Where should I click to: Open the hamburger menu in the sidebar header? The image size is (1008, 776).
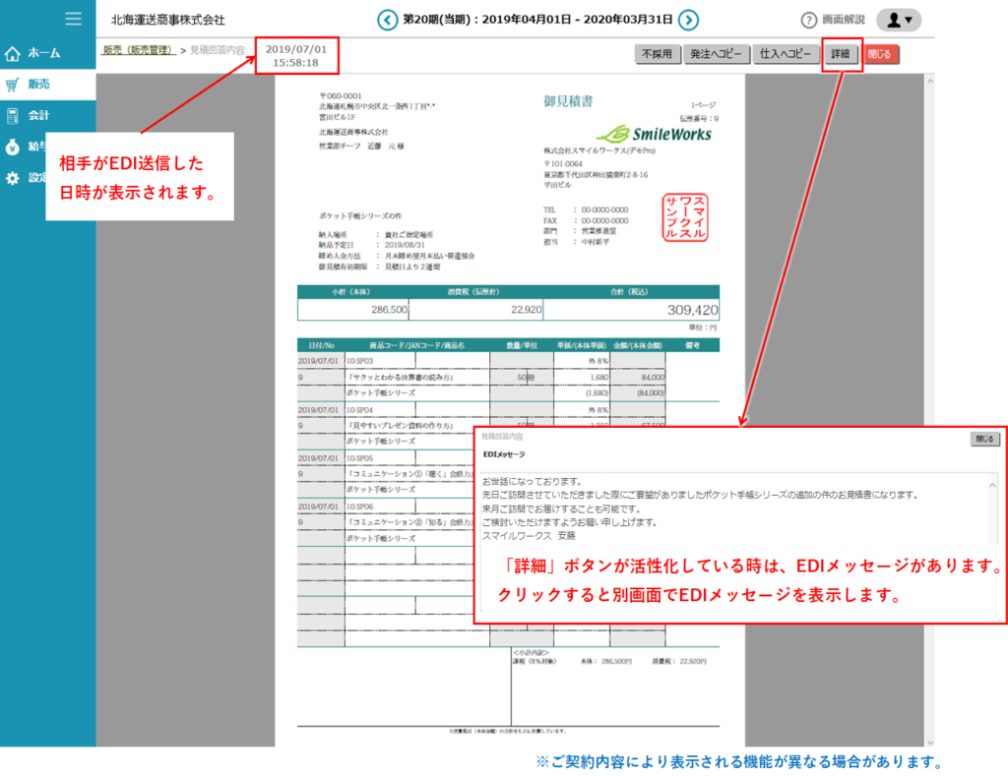click(73, 19)
